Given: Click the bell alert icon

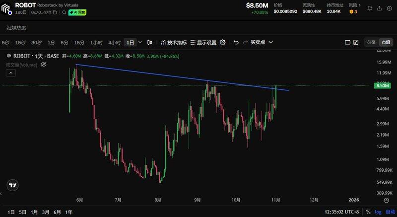Looking at the screenshot, I should pos(369,7).
